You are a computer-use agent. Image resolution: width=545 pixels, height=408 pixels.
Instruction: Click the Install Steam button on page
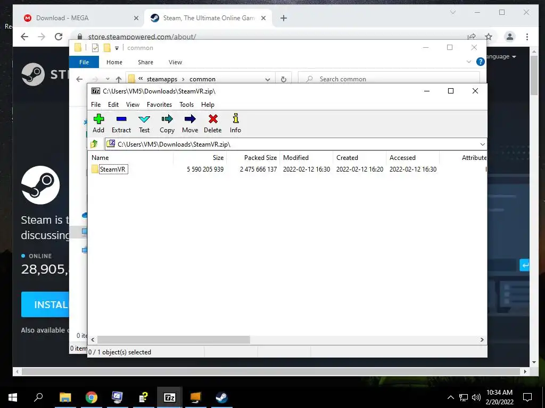pyautogui.click(x=45, y=304)
